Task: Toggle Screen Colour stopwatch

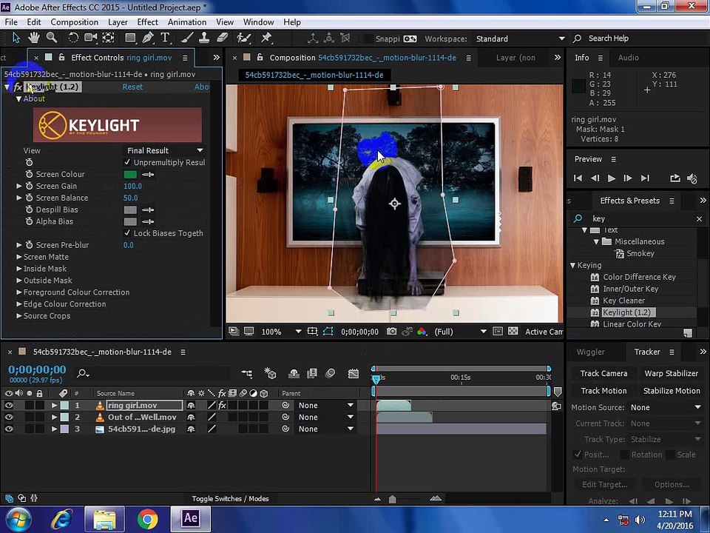Action: pyautogui.click(x=29, y=174)
